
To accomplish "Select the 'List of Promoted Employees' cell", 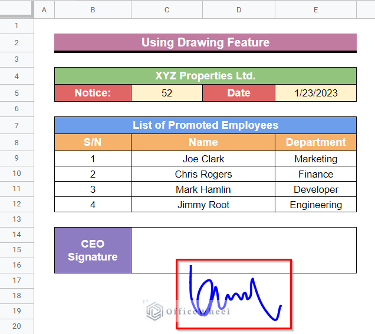I will click(x=205, y=125).
